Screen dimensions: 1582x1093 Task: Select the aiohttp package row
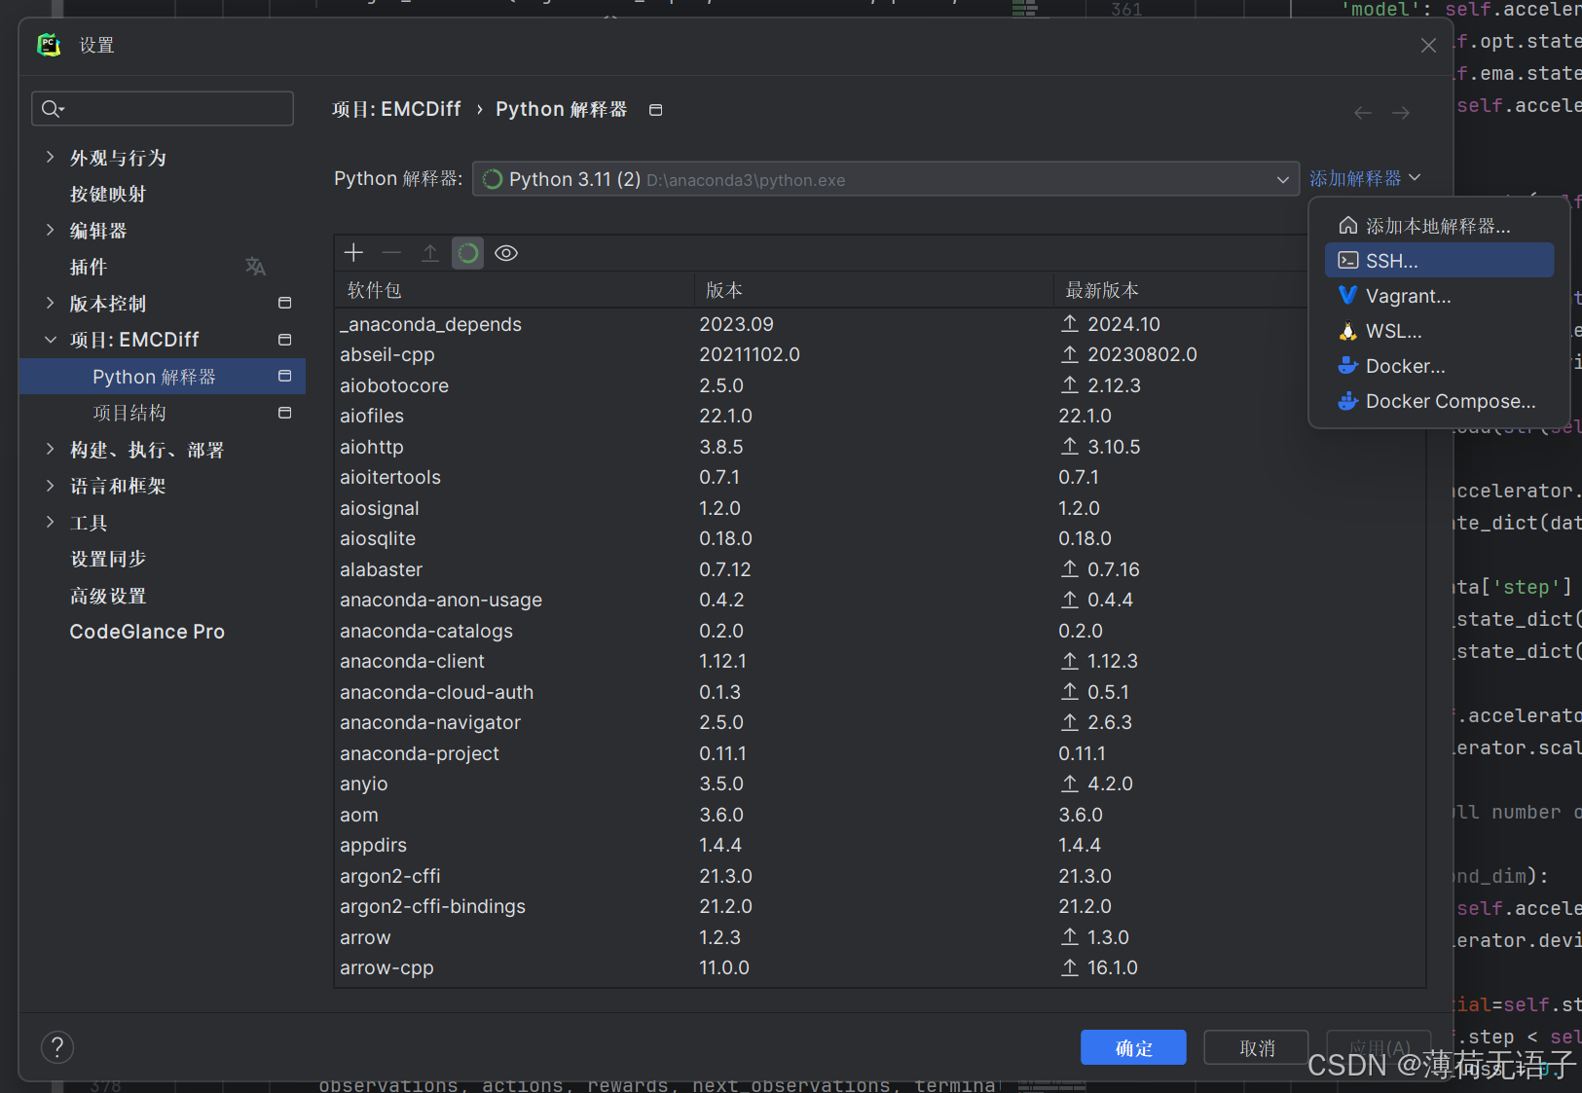tap(880, 447)
